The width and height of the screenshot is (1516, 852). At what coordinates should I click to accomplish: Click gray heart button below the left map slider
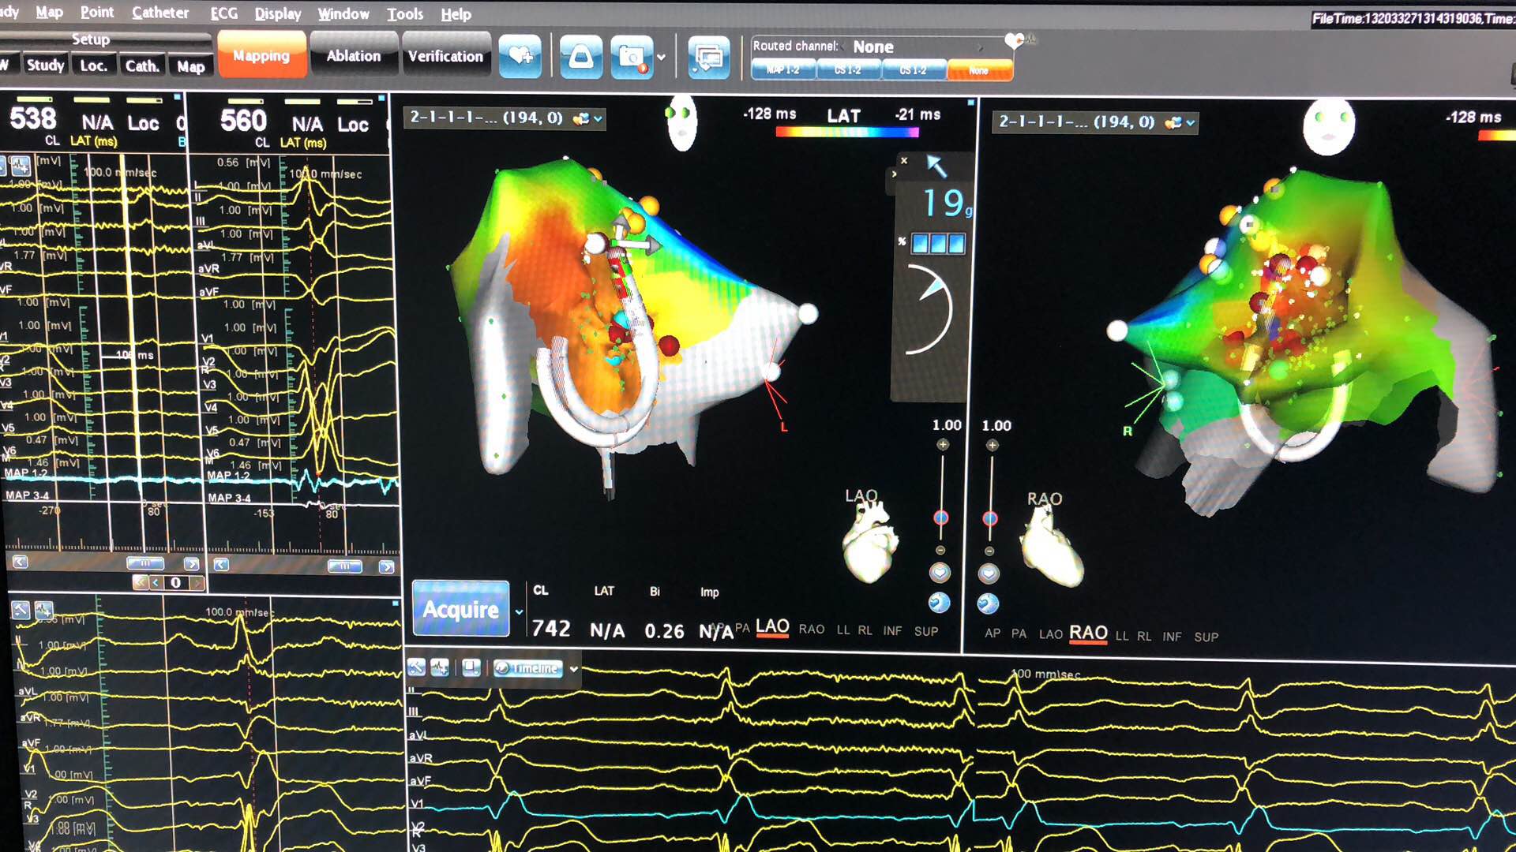[940, 573]
